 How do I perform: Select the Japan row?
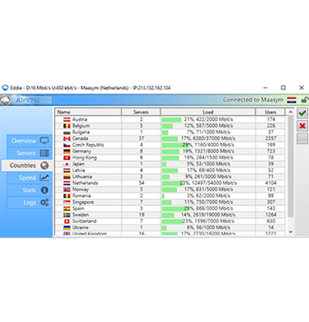click(x=170, y=164)
